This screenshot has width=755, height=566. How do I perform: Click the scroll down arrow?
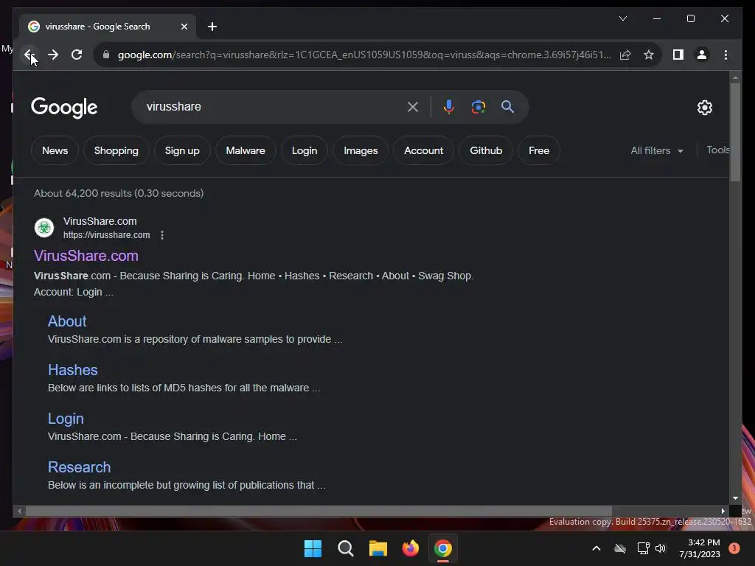pos(735,498)
